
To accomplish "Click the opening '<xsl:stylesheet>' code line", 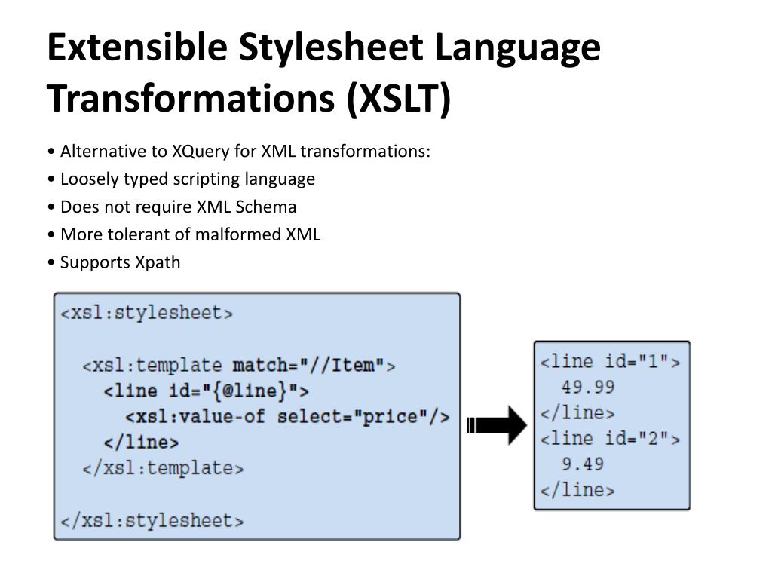I will pos(147,313).
